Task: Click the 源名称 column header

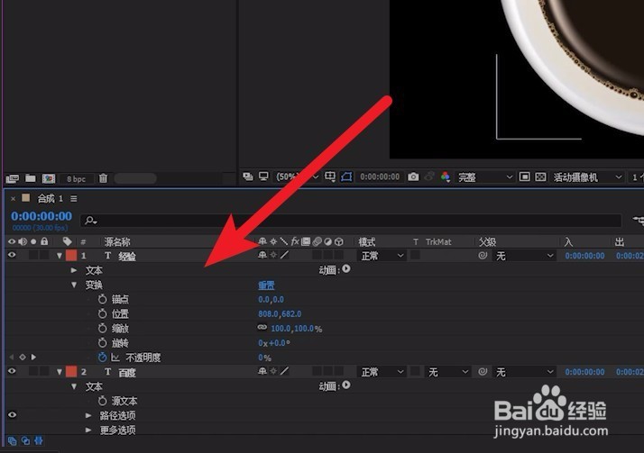Action: tap(117, 242)
